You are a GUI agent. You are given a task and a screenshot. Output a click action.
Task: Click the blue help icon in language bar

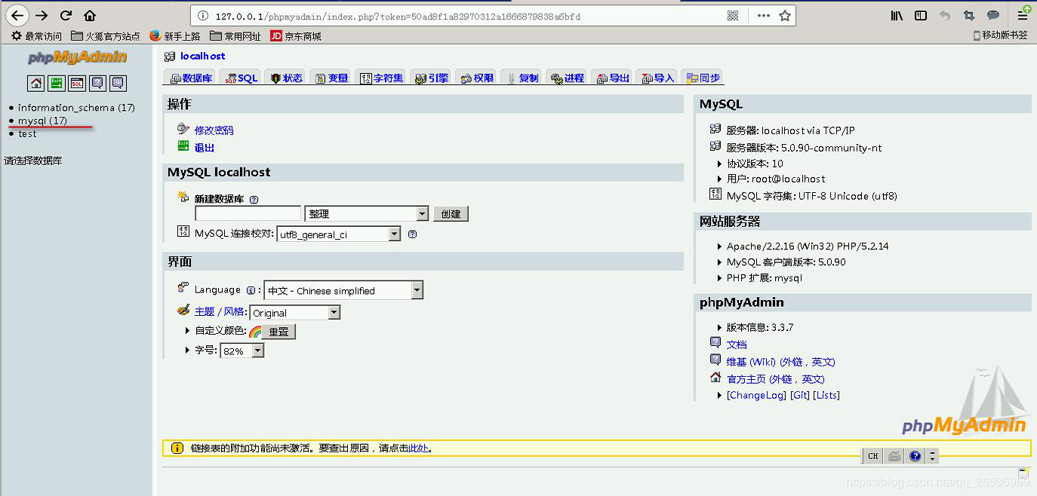[x=915, y=456]
